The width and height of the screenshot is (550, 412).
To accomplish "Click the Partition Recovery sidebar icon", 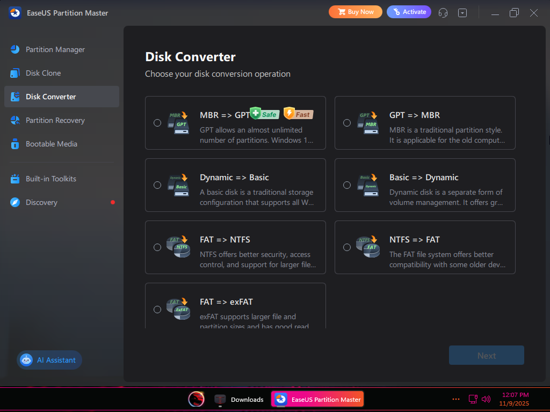I will click(x=15, y=120).
